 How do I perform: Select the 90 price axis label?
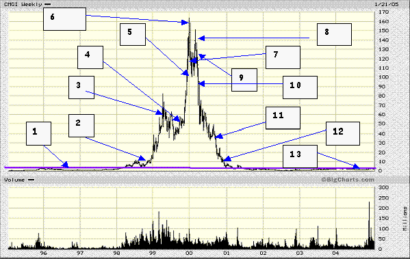pos(382,86)
